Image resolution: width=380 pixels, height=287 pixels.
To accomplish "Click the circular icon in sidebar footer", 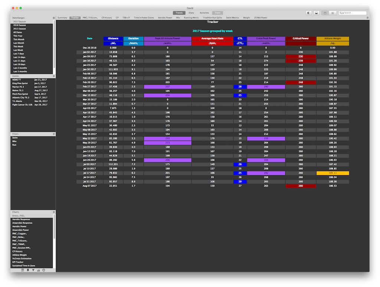I will coord(44,270).
